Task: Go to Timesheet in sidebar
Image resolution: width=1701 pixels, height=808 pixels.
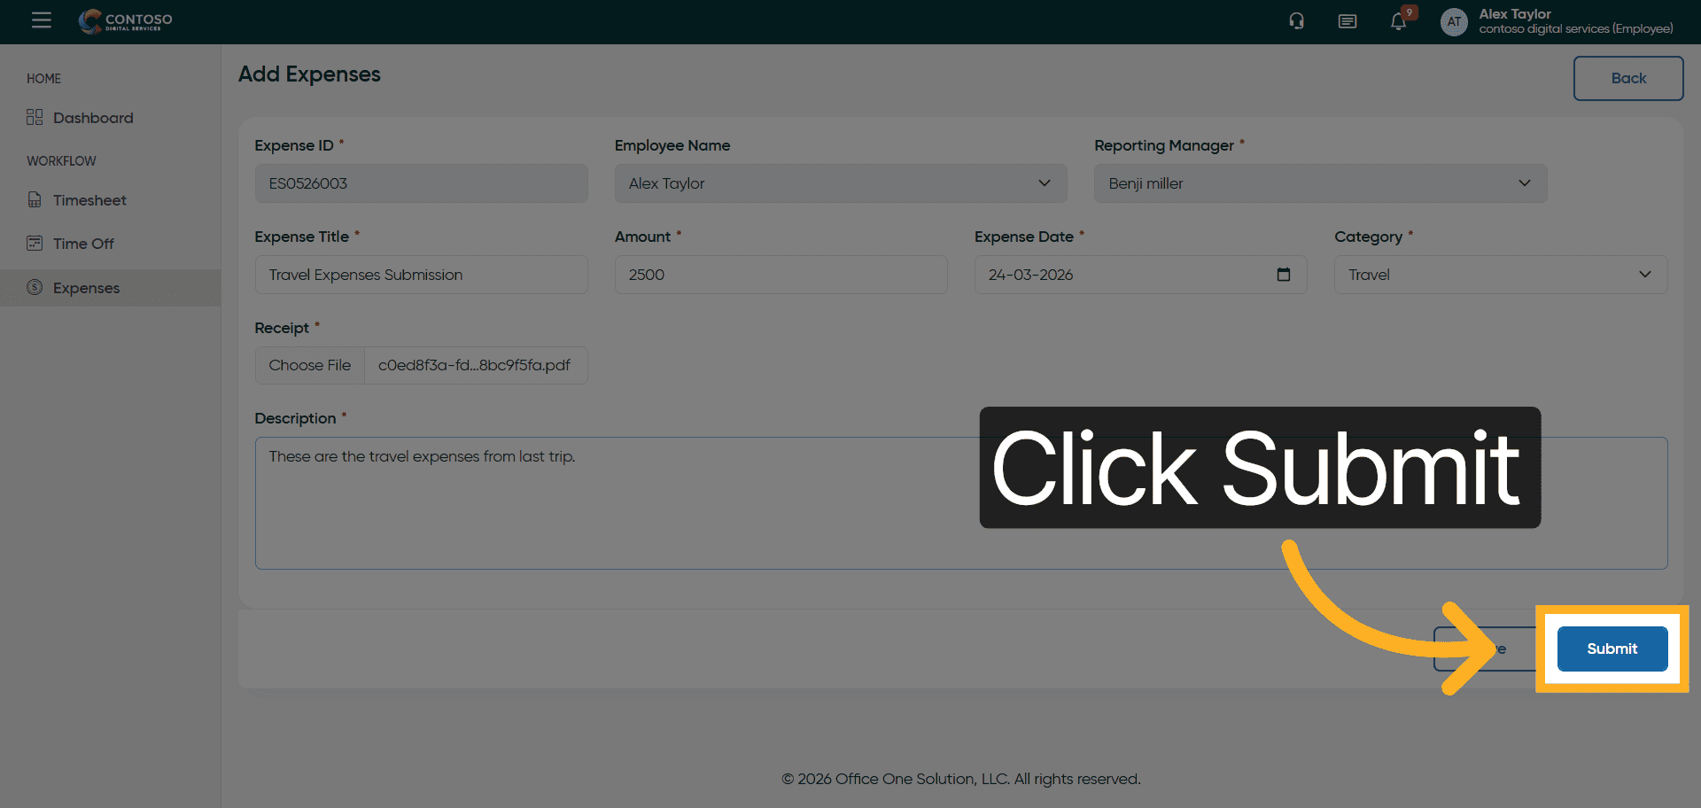Action: pos(89,200)
